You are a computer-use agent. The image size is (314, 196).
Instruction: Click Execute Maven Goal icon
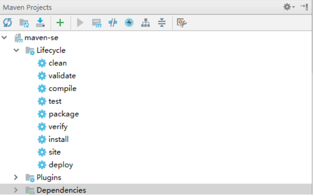point(97,23)
